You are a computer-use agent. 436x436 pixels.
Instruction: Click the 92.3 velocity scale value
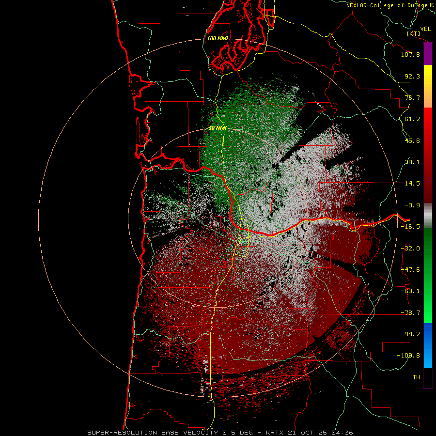pos(412,76)
